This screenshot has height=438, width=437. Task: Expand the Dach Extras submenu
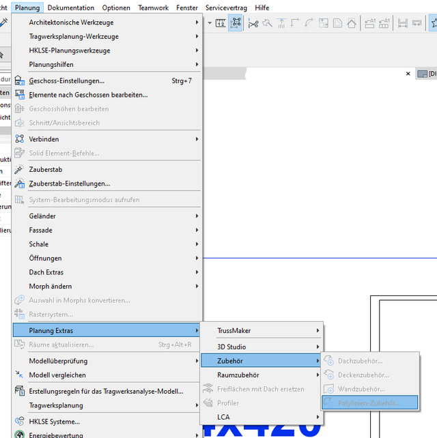pyautogui.click(x=107, y=272)
